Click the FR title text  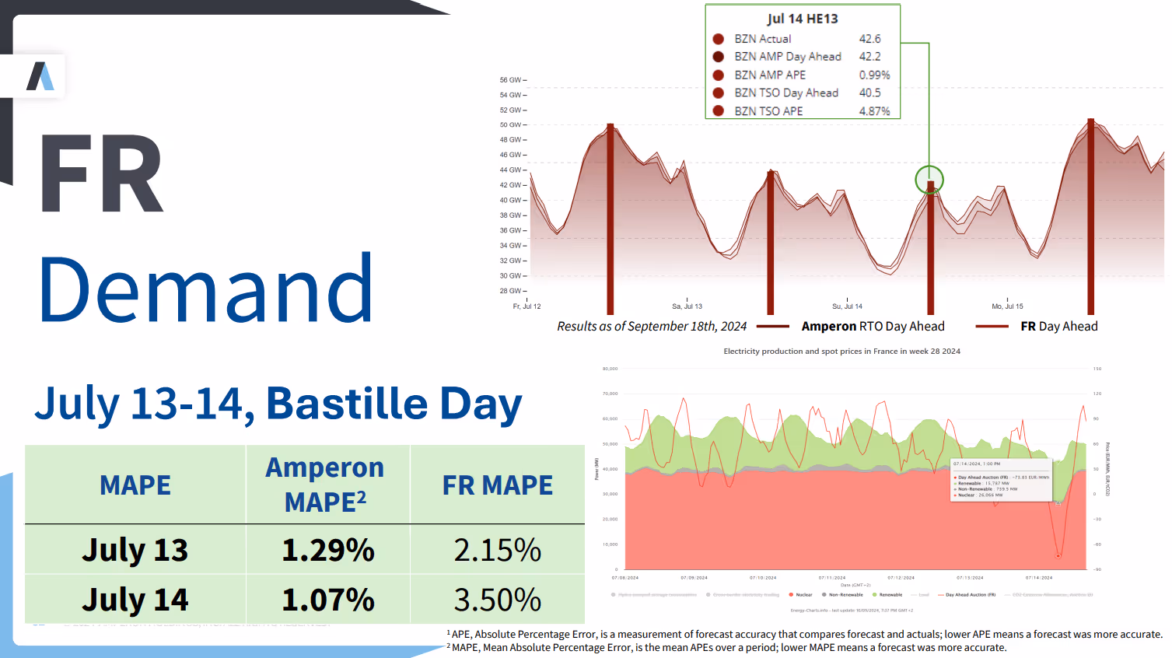[x=101, y=173]
